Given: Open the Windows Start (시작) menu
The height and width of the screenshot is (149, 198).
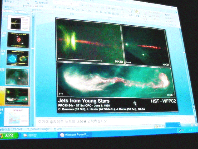Looking at the screenshot, I should coord(9,136).
